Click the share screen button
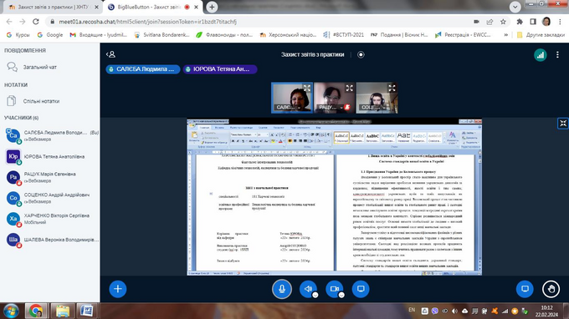Screen dimensions: 569x319 361,289
